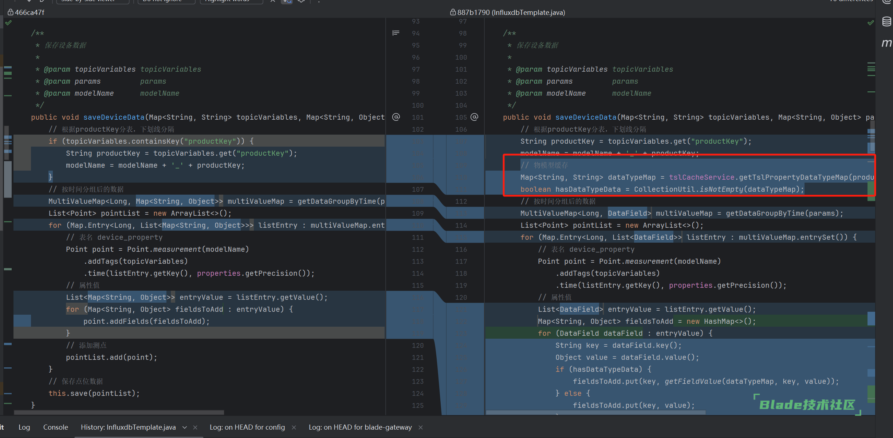This screenshot has height=438, width=893.
Task: Open the Log: on HEAD for config tab
Action: (247, 427)
